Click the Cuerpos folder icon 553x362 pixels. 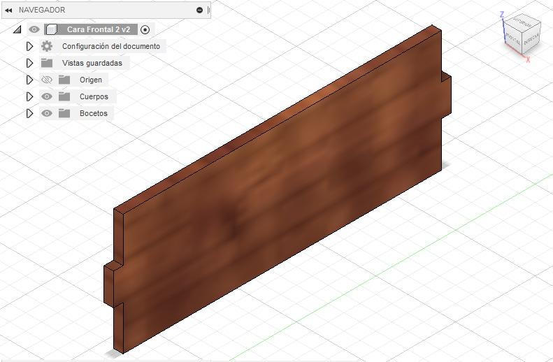pyautogui.click(x=64, y=96)
